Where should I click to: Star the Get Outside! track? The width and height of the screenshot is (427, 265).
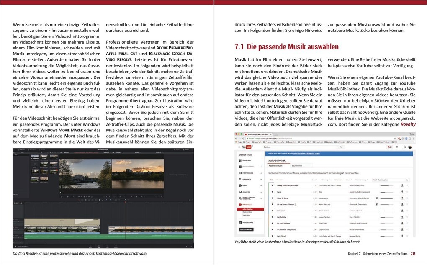(x=407, y=217)
